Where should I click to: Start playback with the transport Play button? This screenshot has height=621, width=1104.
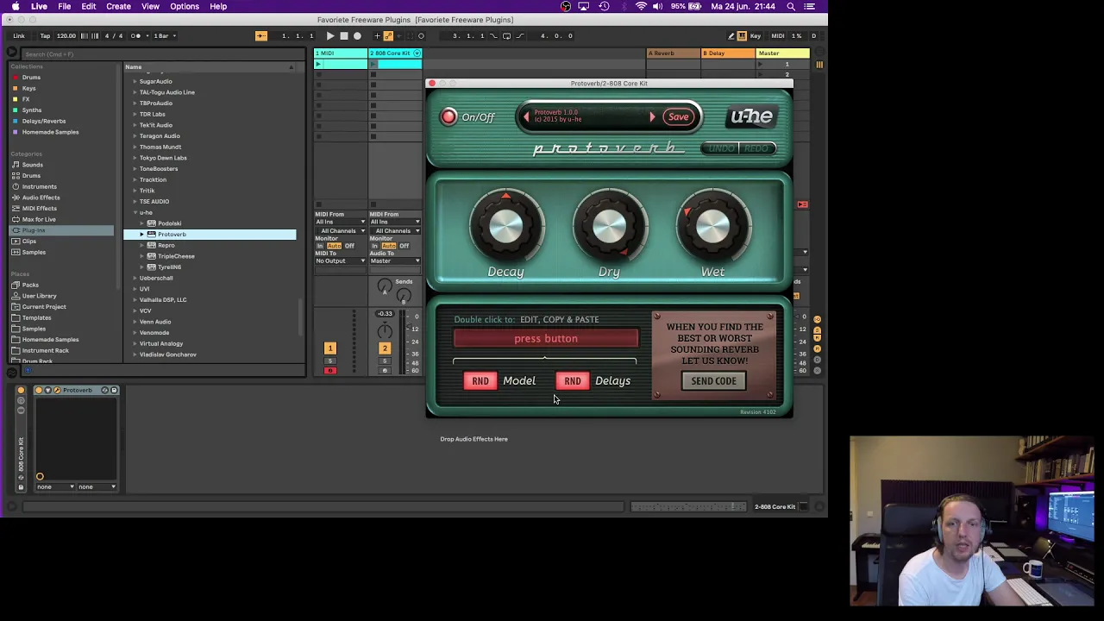(x=330, y=35)
